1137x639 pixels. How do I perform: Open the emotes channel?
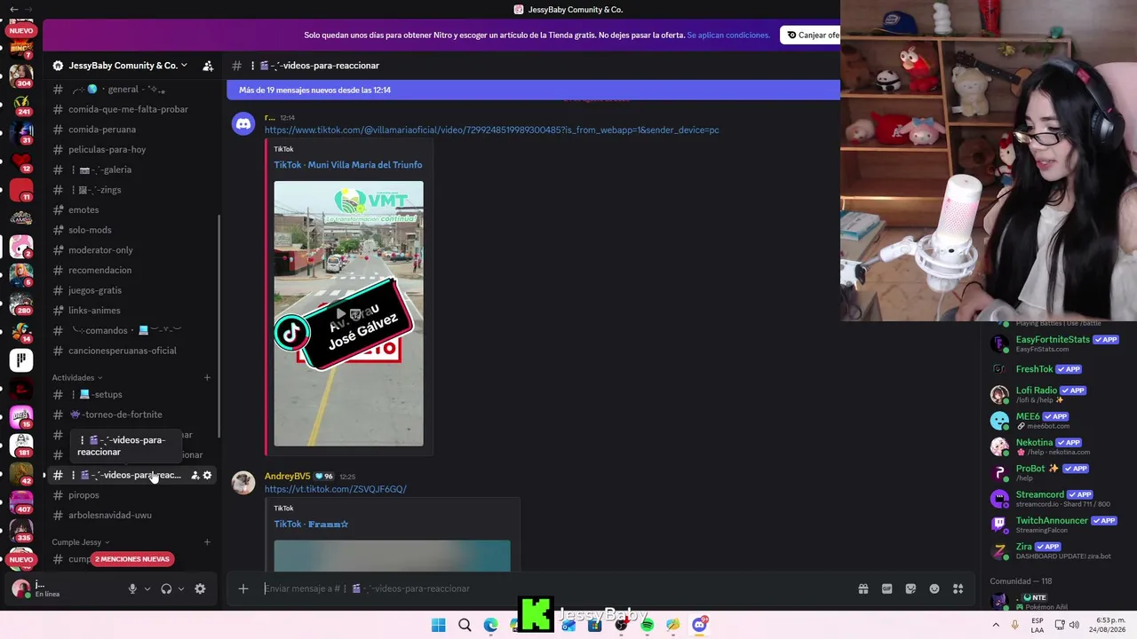[x=129, y=209]
